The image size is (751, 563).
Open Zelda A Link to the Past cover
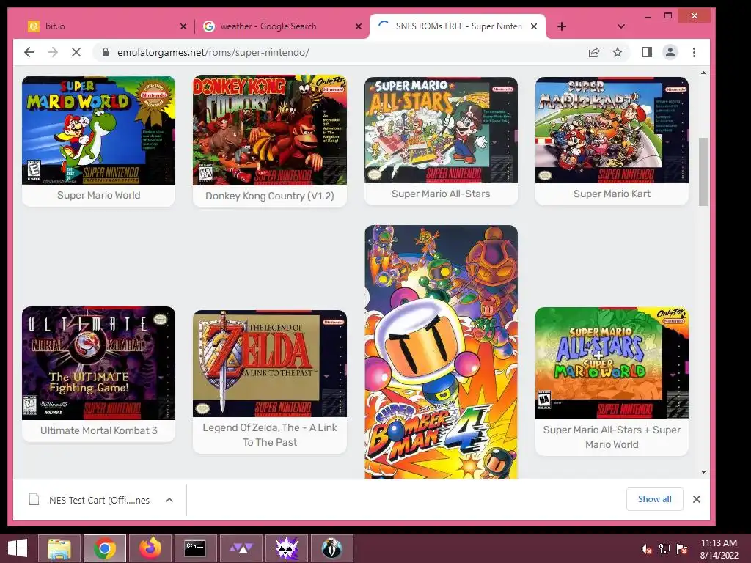[x=270, y=364]
